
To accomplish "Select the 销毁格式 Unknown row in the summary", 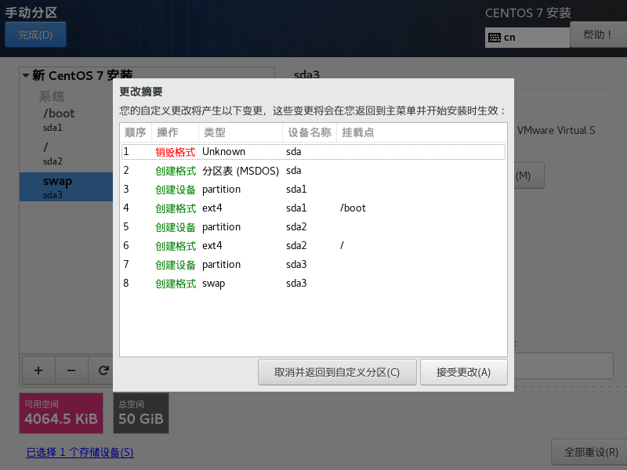I will coord(235,151).
